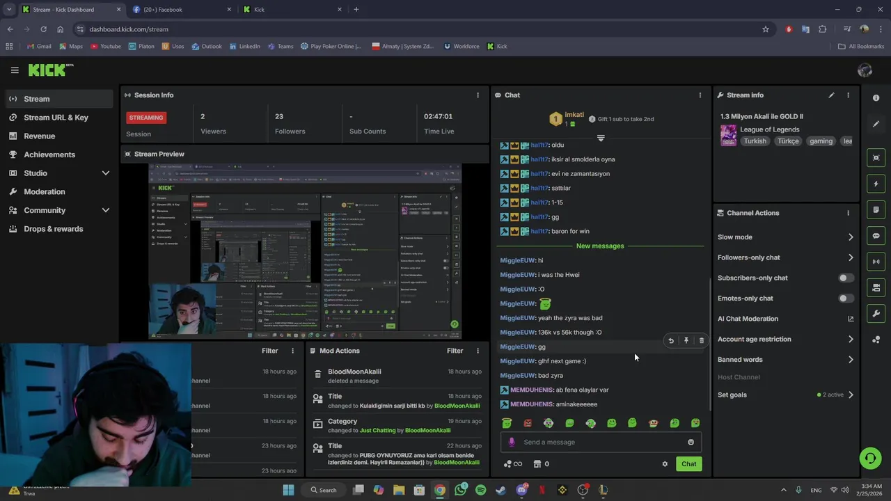The image size is (891, 501).
Task: Toggle Stream Preview panel icon in rail
Action: click(x=876, y=158)
